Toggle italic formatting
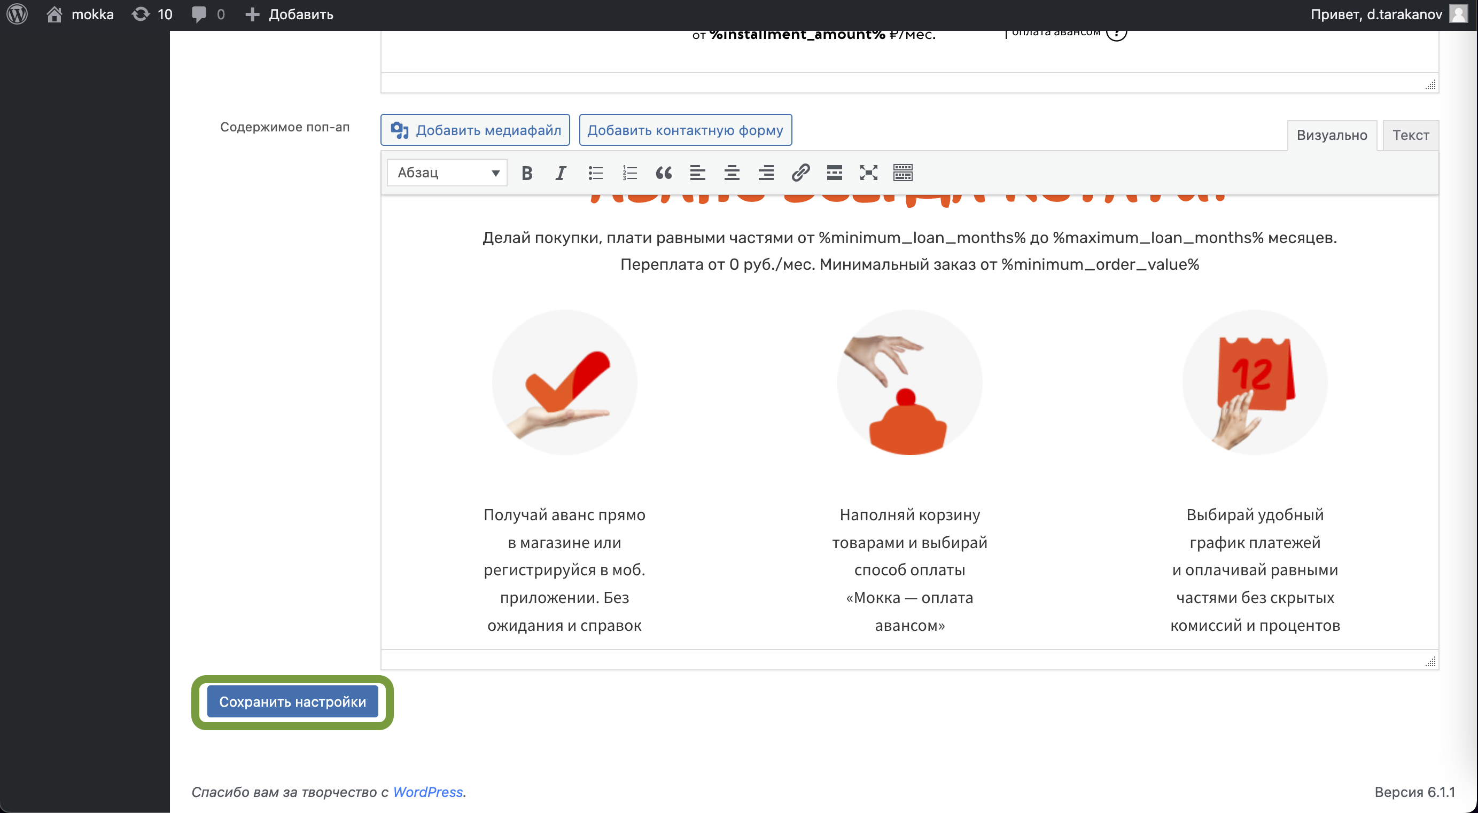The height and width of the screenshot is (813, 1478). pos(561,173)
